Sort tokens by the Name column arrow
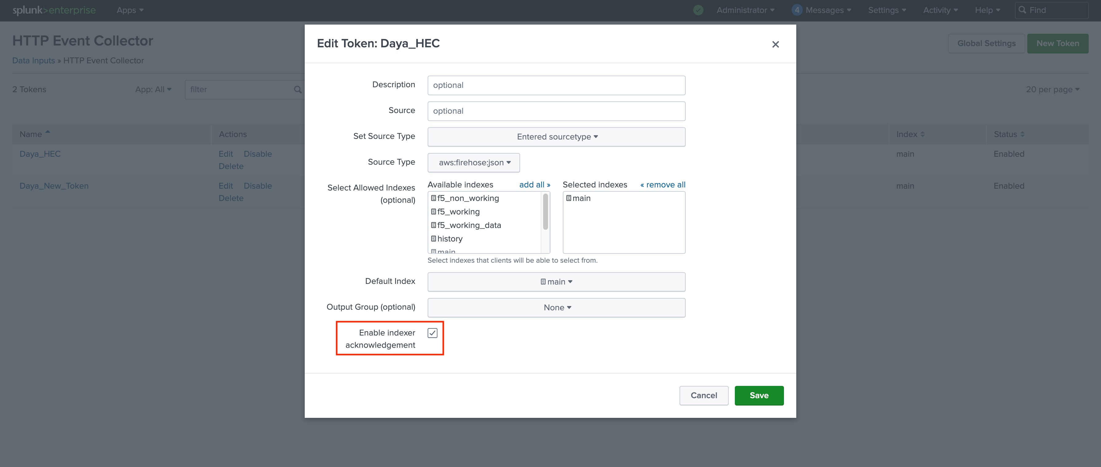The height and width of the screenshot is (467, 1101). [47, 132]
